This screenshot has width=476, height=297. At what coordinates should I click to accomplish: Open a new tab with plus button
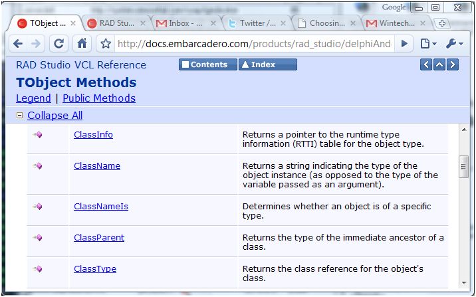442,23
